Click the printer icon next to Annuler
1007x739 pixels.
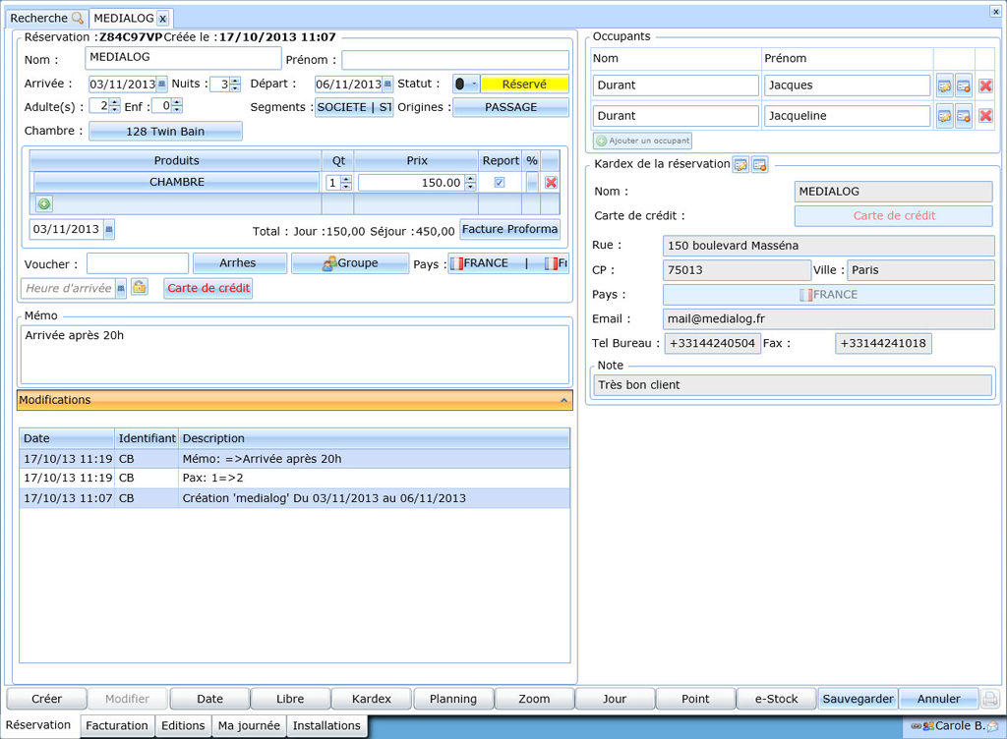pyautogui.click(x=990, y=699)
